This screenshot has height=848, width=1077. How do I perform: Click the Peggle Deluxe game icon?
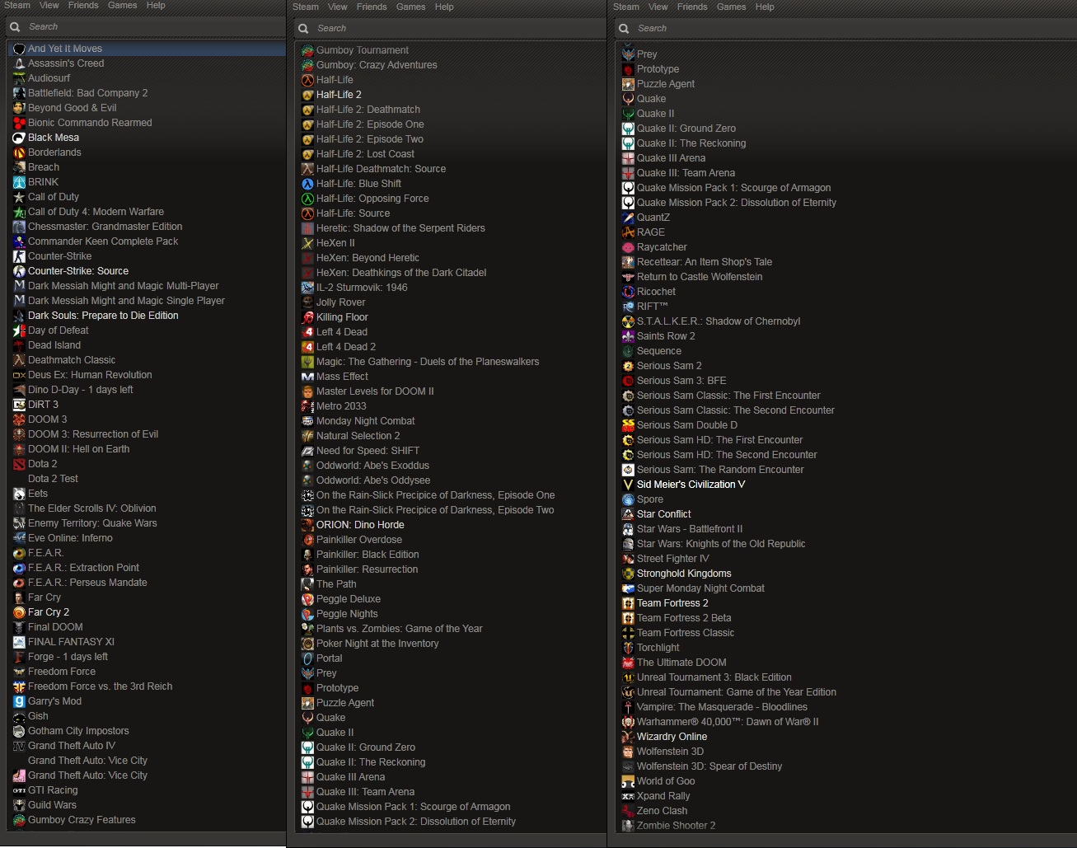coord(307,599)
